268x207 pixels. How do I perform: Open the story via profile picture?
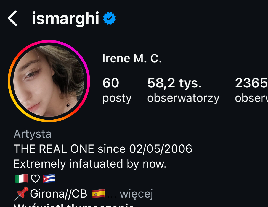click(x=49, y=81)
